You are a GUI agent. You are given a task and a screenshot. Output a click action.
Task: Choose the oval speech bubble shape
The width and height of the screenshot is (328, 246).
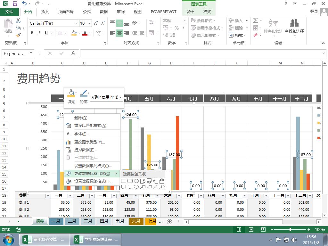(136, 187)
